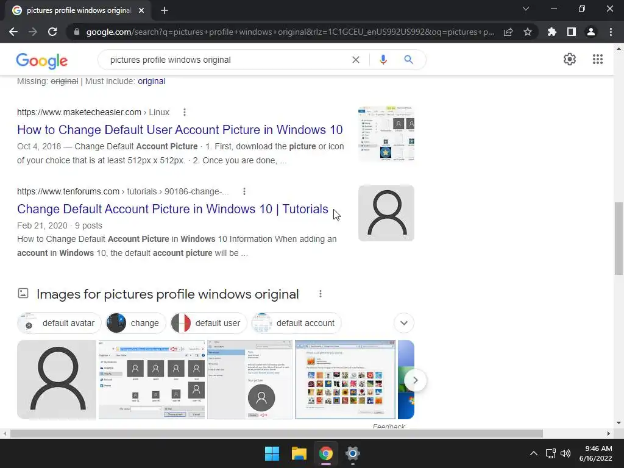Start voice search with microphone
The height and width of the screenshot is (468, 624).
point(383,60)
